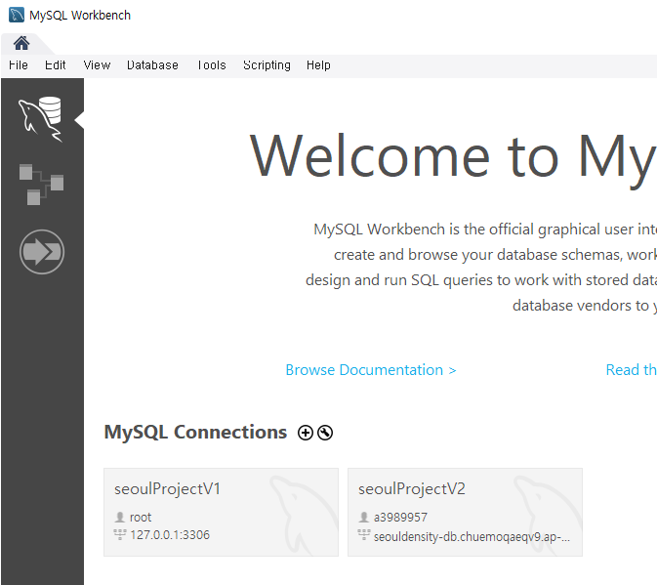This screenshot has width=657, height=585.
Task: Open the seoulProjectV1 connection tile
Action: coord(221,512)
